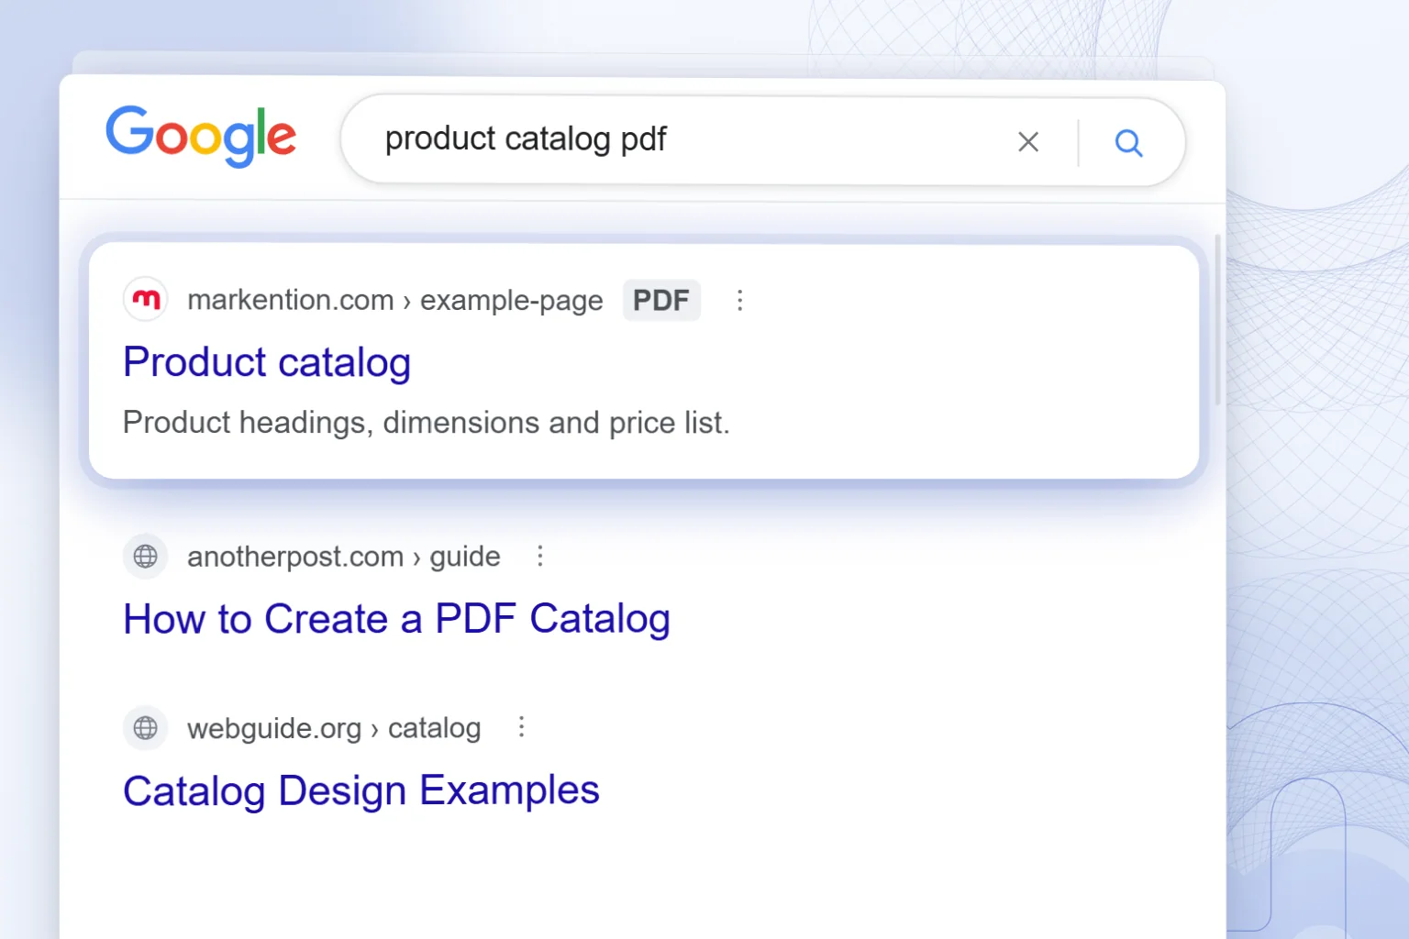Viewport: 1409px width, 939px height.
Task: Open the more options menu for markention.com result
Action: coord(740,300)
